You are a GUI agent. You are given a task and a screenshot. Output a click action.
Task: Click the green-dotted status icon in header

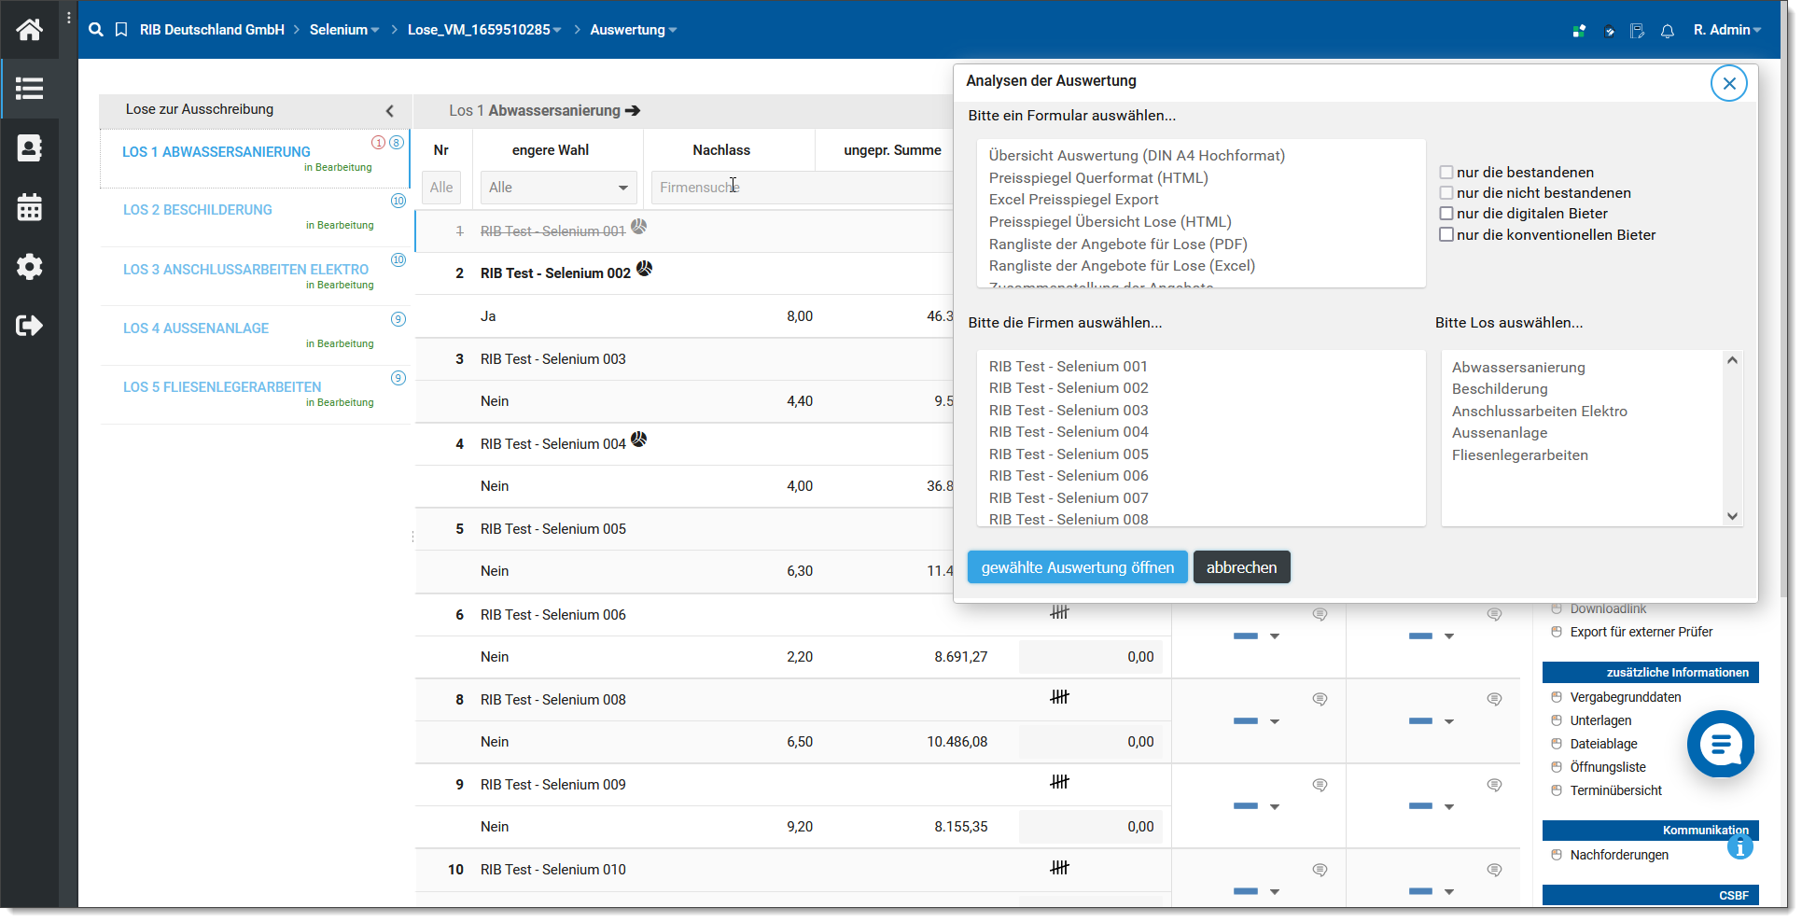(x=1579, y=31)
